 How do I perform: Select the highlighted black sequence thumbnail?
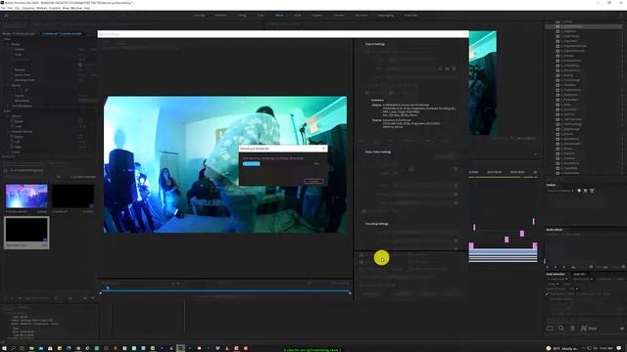26,230
